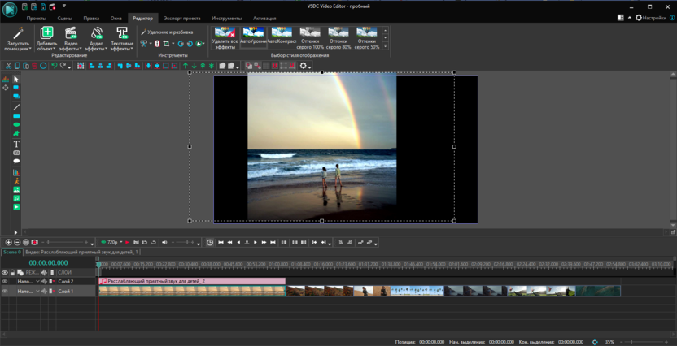The width and height of the screenshot is (677, 346).
Task: Click the speech bubble tooltip tool
Action: (x=16, y=162)
